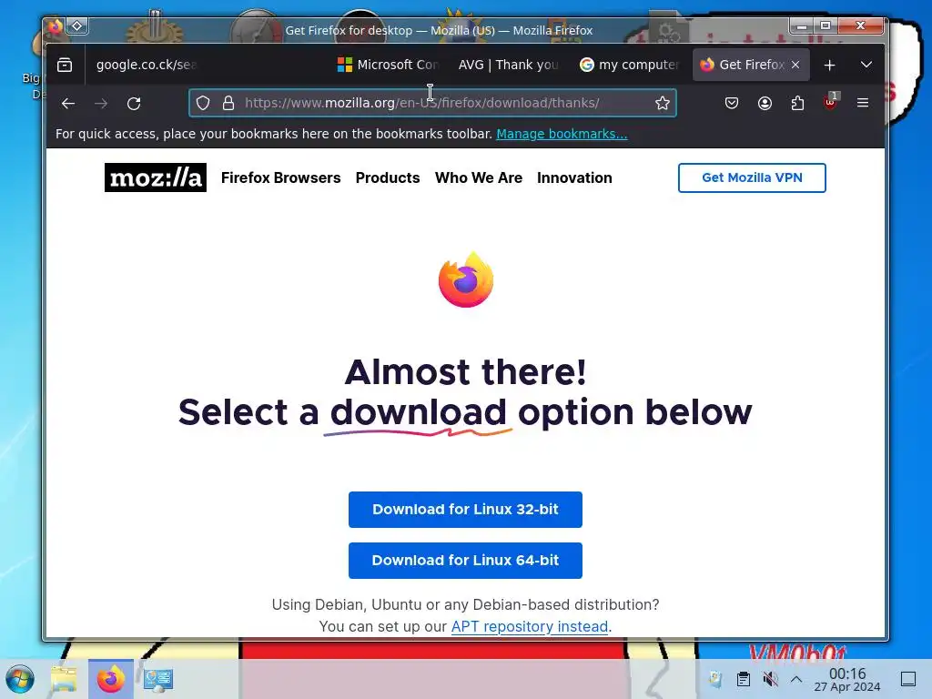Save page to Pocket
Viewport: 932px width, 699px height.
(732, 103)
